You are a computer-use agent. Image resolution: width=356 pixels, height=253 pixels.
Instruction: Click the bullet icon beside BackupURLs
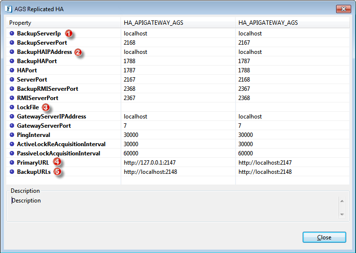(12, 172)
